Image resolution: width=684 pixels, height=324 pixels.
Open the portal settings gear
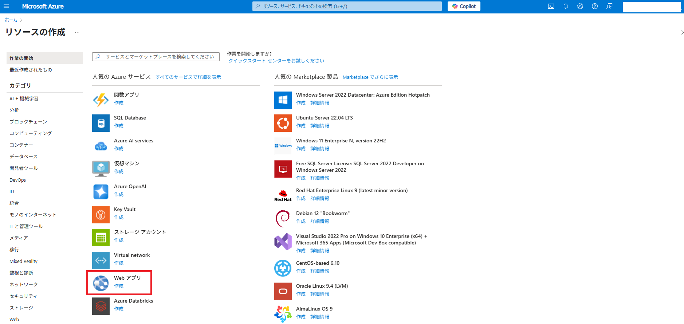tap(580, 6)
